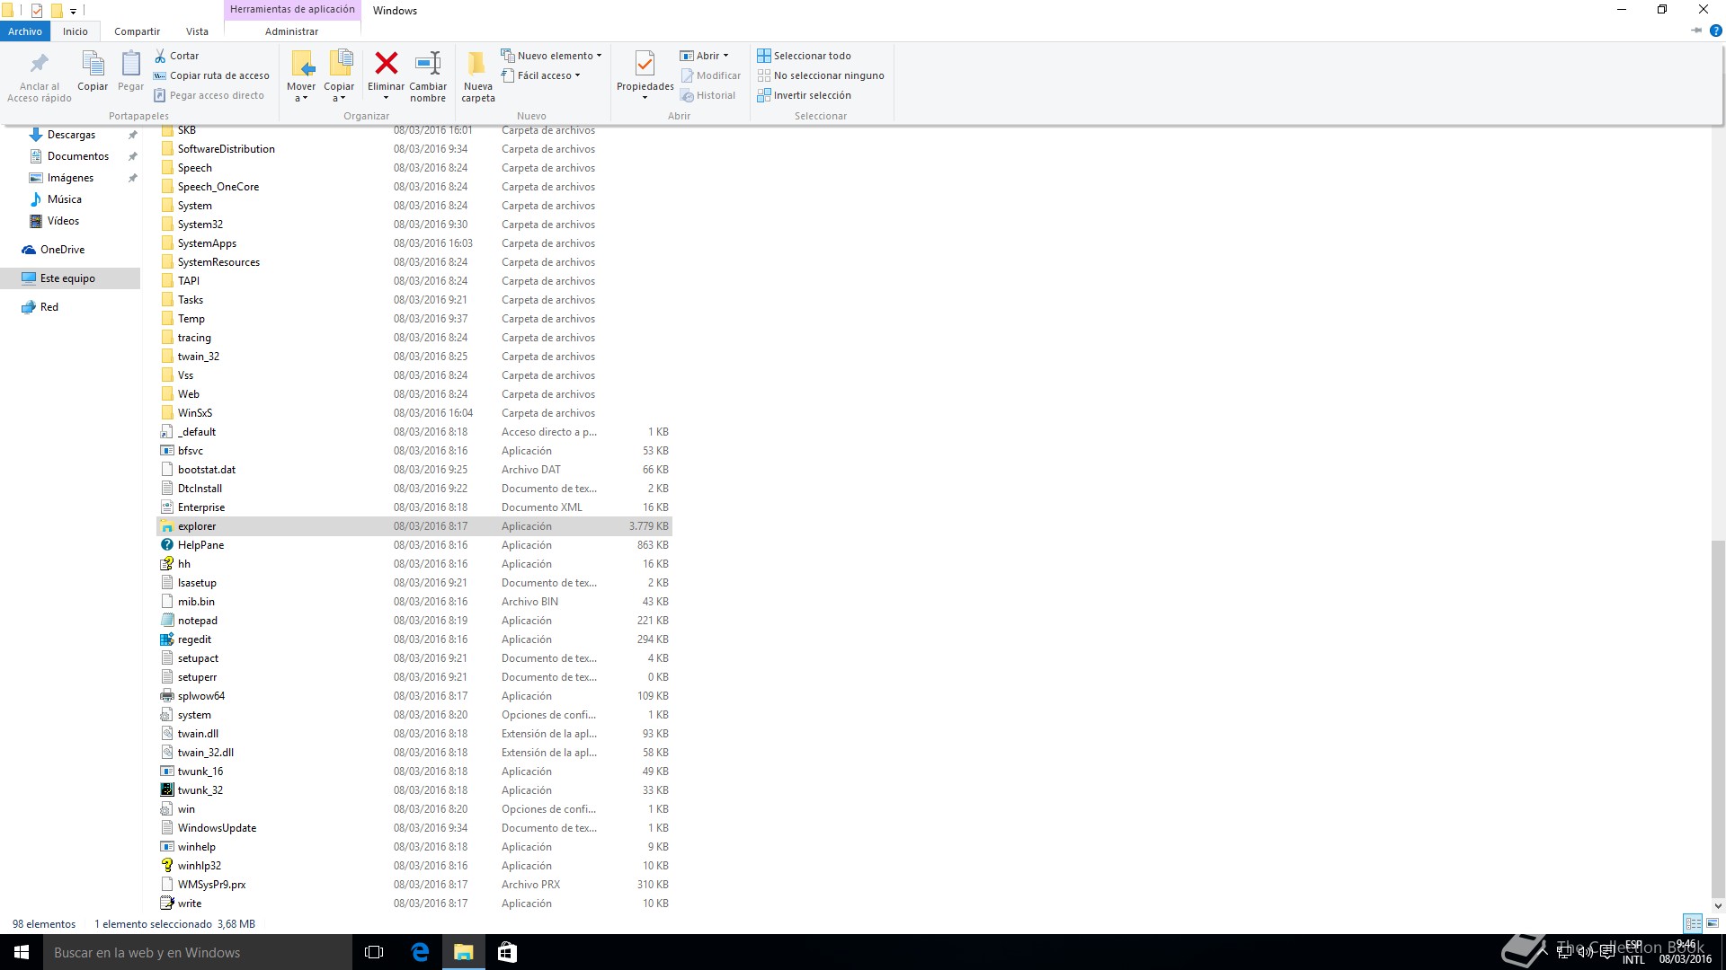Select the winhlp32 file icon
The image size is (1726, 970).
point(167,866)
